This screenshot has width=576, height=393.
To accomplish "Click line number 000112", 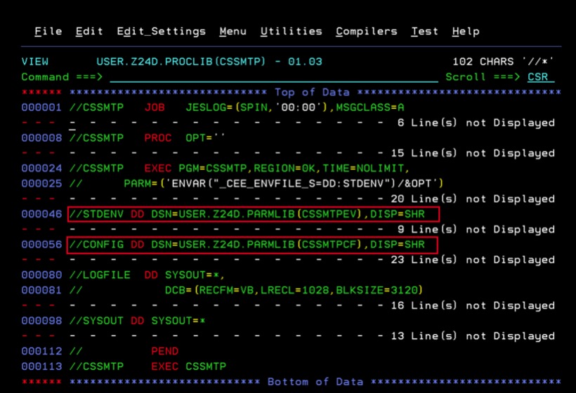I will 41,351.
